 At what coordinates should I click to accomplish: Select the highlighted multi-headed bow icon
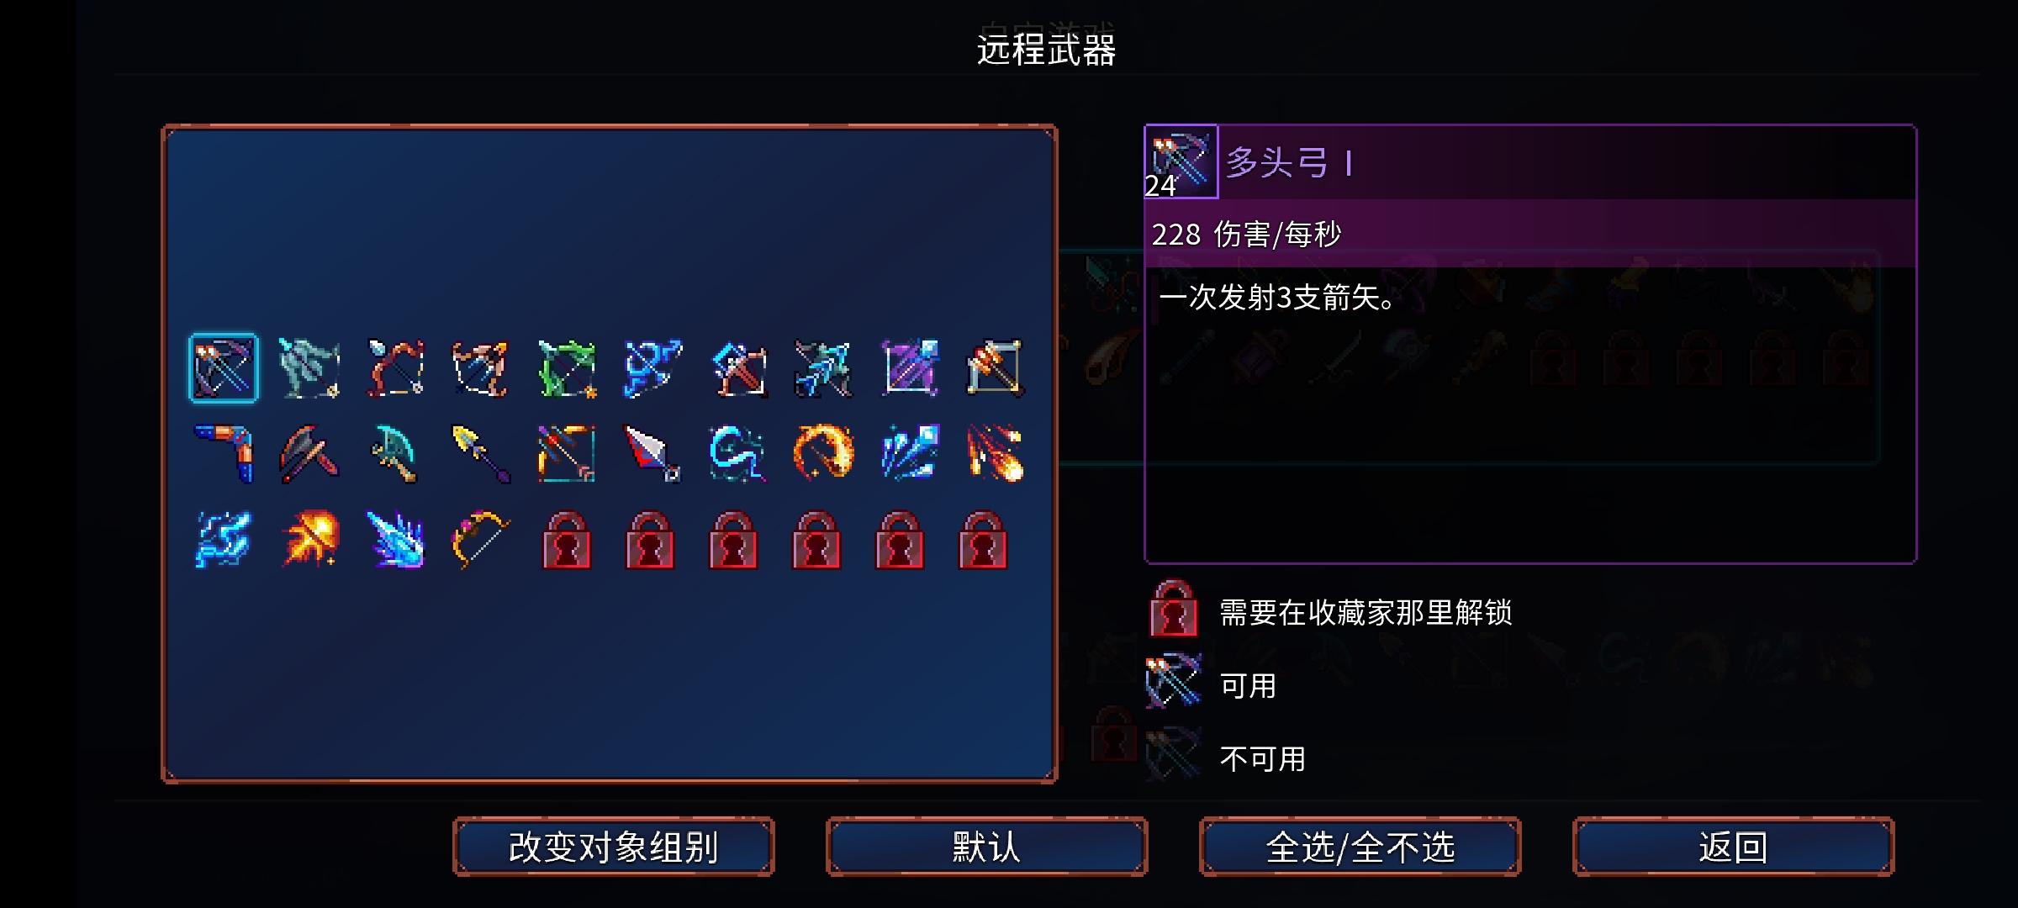coord(224,368)
